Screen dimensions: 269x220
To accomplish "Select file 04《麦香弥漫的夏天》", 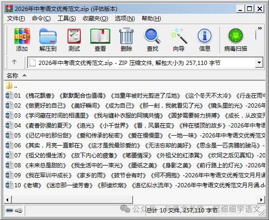I will [135, 125].
